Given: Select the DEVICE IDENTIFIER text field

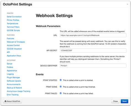Looking at the screenshot, I should [93, 66].
